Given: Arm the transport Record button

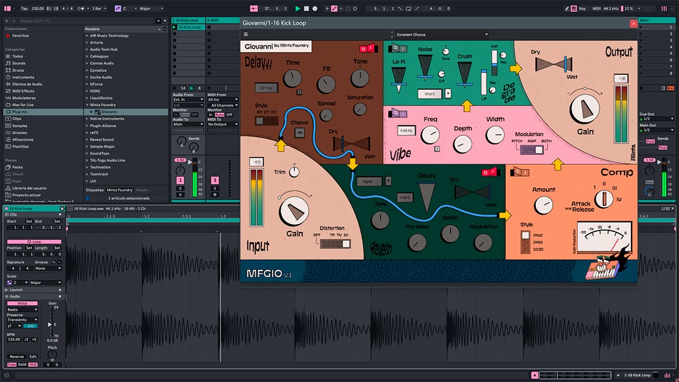Looking at the screenshot, I should click(x=315, y=8).
